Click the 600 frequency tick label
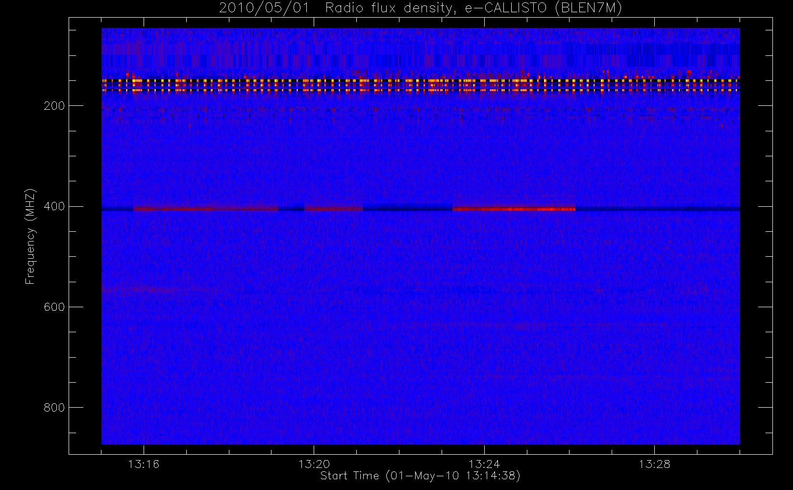The width and height of the screenshot is (793, 490). 54,307
